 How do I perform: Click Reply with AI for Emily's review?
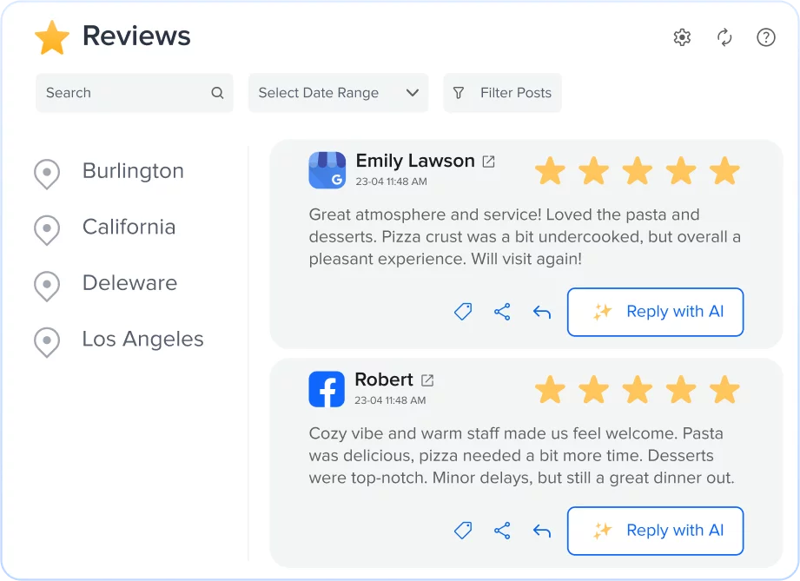tap(655, 312)
